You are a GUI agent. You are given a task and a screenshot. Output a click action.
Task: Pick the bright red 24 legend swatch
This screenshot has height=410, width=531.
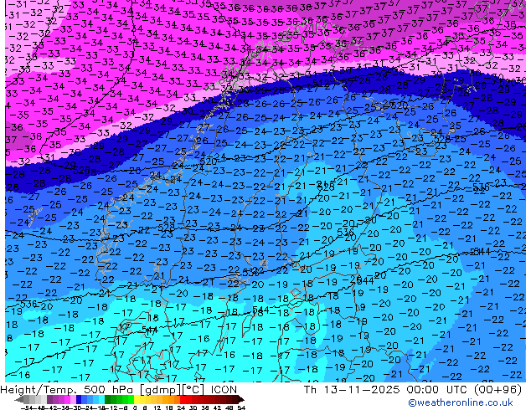click(x=183, y=399)
